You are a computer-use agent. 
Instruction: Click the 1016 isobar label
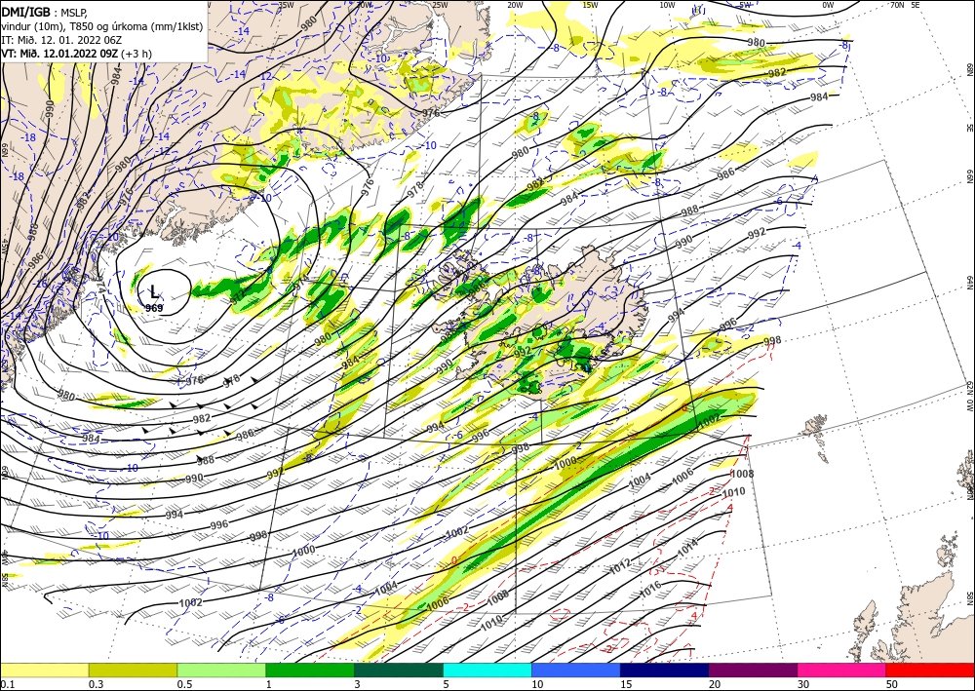650,591
